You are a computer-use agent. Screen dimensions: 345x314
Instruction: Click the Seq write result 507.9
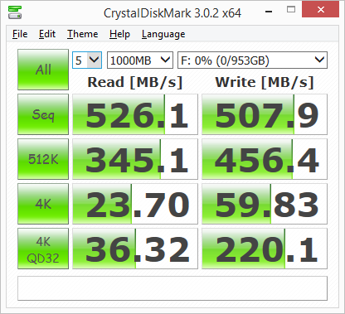pos(265,114)
